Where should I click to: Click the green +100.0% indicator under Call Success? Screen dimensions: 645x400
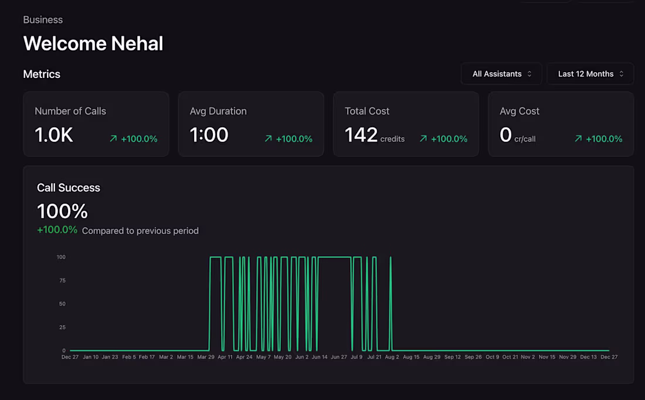[x=57, y=229]
